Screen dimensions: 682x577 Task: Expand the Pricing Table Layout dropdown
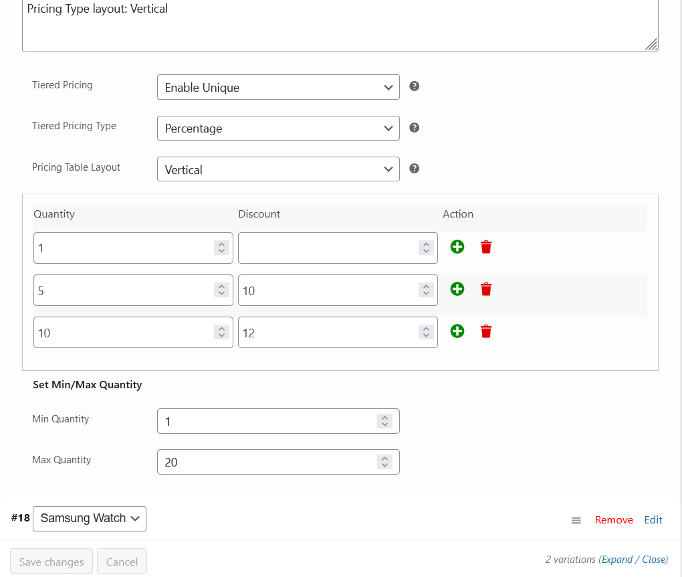pyautogui.click(x=278, y=169)
